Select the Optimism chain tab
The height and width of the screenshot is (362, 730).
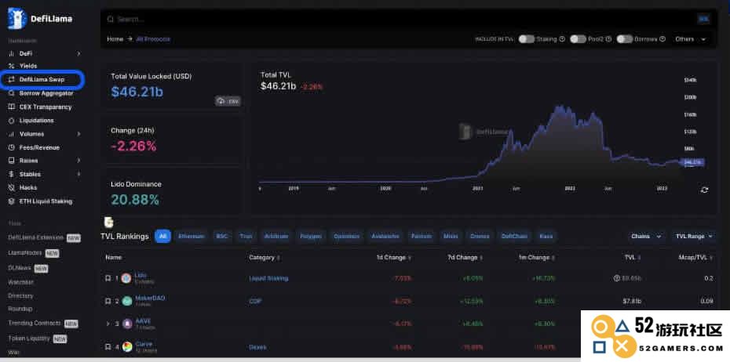(346, 237)
